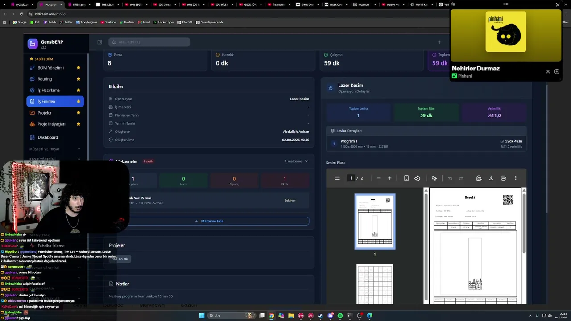Print the PDF using printer icon
Screen dimensions: 571x321
503,178
